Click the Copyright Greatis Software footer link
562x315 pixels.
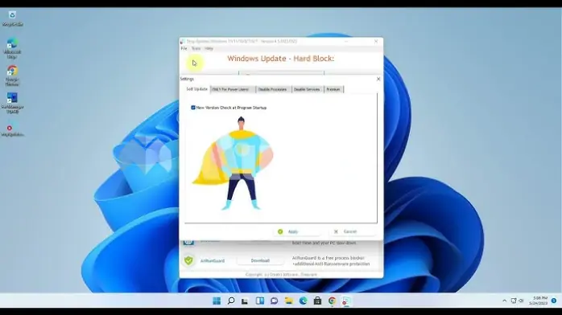click(281, 275)
